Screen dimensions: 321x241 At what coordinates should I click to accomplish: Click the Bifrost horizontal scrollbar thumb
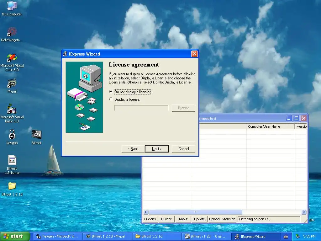[x=196, y=212]
